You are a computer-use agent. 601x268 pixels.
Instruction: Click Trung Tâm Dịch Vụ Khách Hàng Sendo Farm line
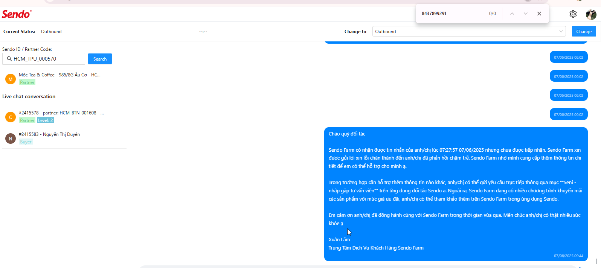pyautogui.click(x=376, y=248)
